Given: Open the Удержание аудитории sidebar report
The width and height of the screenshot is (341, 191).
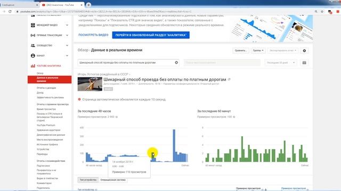Looking at the screenshot, I should (48, 130).
